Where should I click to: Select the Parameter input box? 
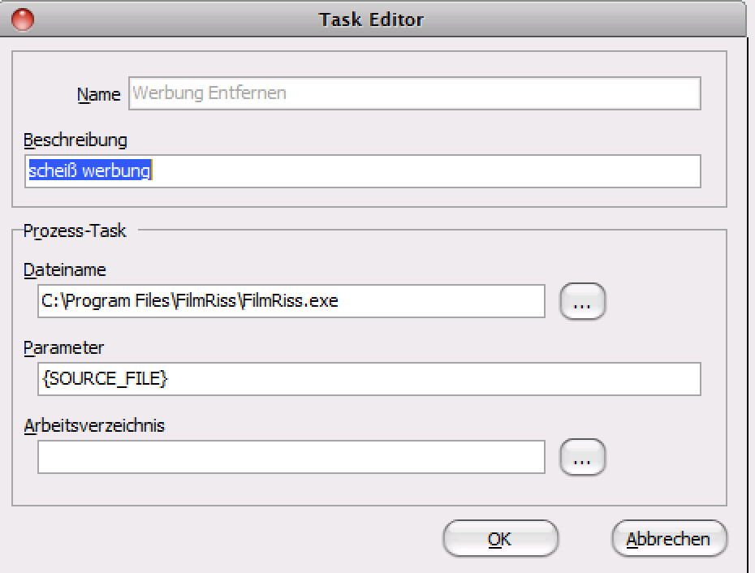coord(369,380)
